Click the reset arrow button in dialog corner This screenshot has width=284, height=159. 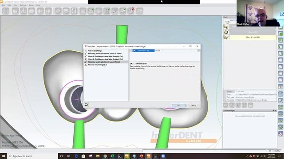pos(86,105)
